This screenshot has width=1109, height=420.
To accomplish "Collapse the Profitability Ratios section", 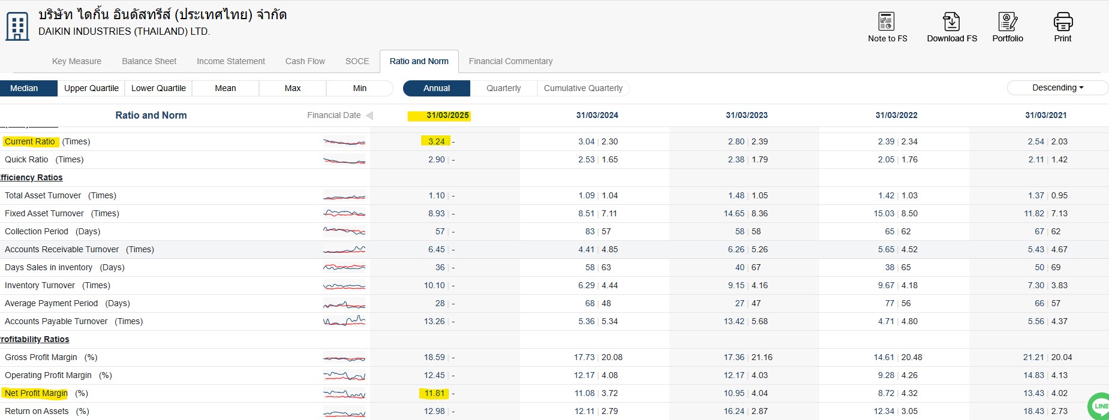I will click(x=35, y=339).
